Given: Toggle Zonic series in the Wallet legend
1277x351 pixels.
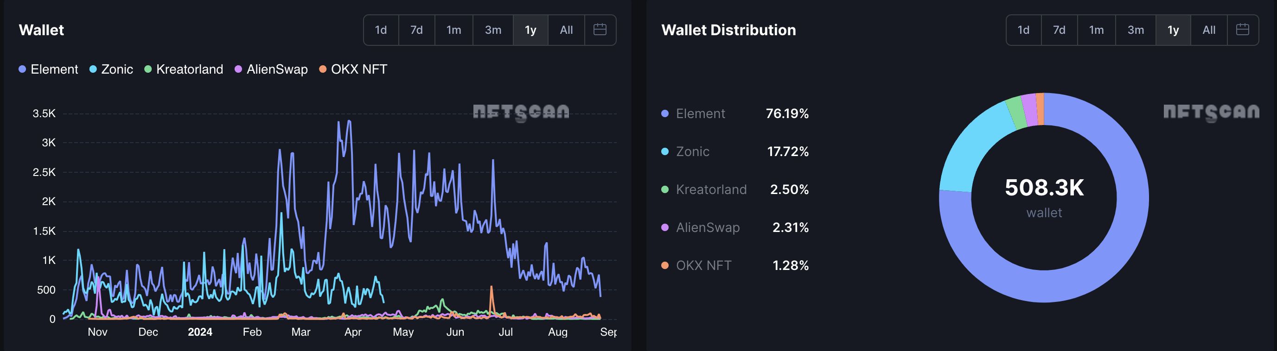Looking at the screenshot, I should click(x=112, y=69).
